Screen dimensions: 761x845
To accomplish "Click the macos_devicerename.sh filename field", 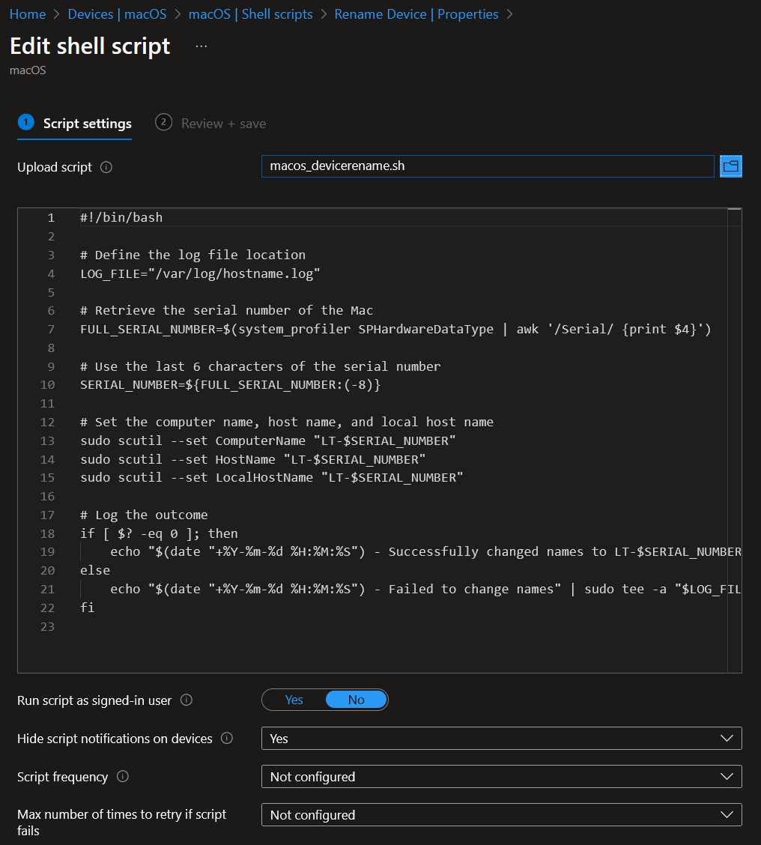I will [488, 166].
